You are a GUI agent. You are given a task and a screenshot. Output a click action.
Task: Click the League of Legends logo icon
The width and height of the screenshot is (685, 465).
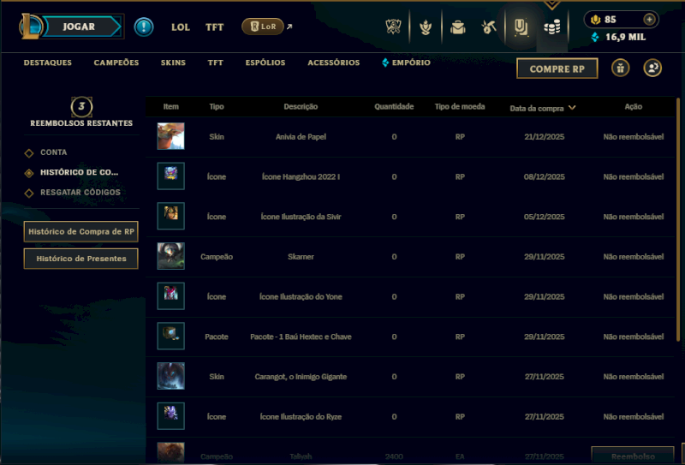tap(30, 27)
